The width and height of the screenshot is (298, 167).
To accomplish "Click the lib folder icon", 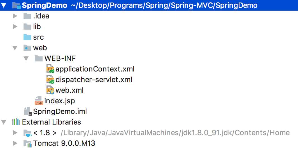I will tap(27, 27).
